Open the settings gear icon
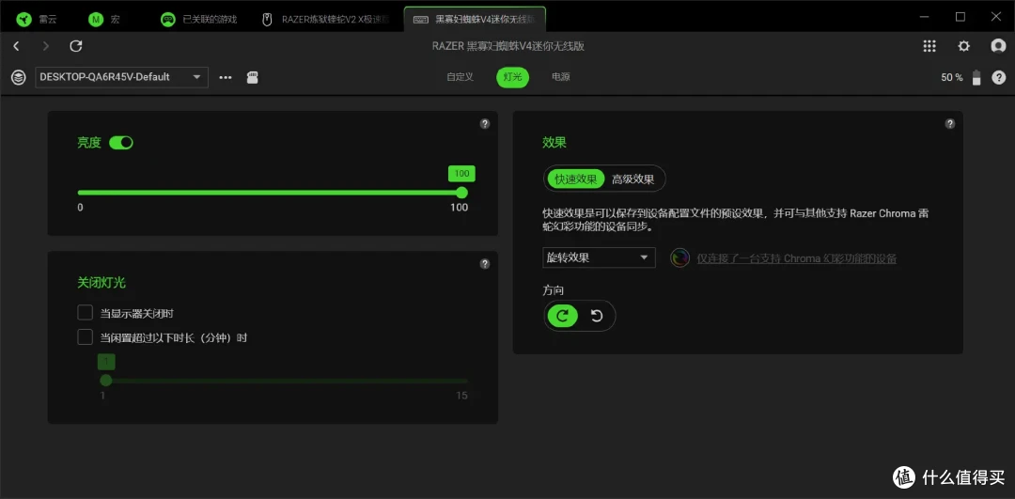Image resolution: width=1015 pixels, height=499 pixels. (964, 46)
